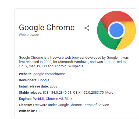Click the Chrome description paragraph
The height and width of the screenshot is (119, 139).
(x=74, y=62)
